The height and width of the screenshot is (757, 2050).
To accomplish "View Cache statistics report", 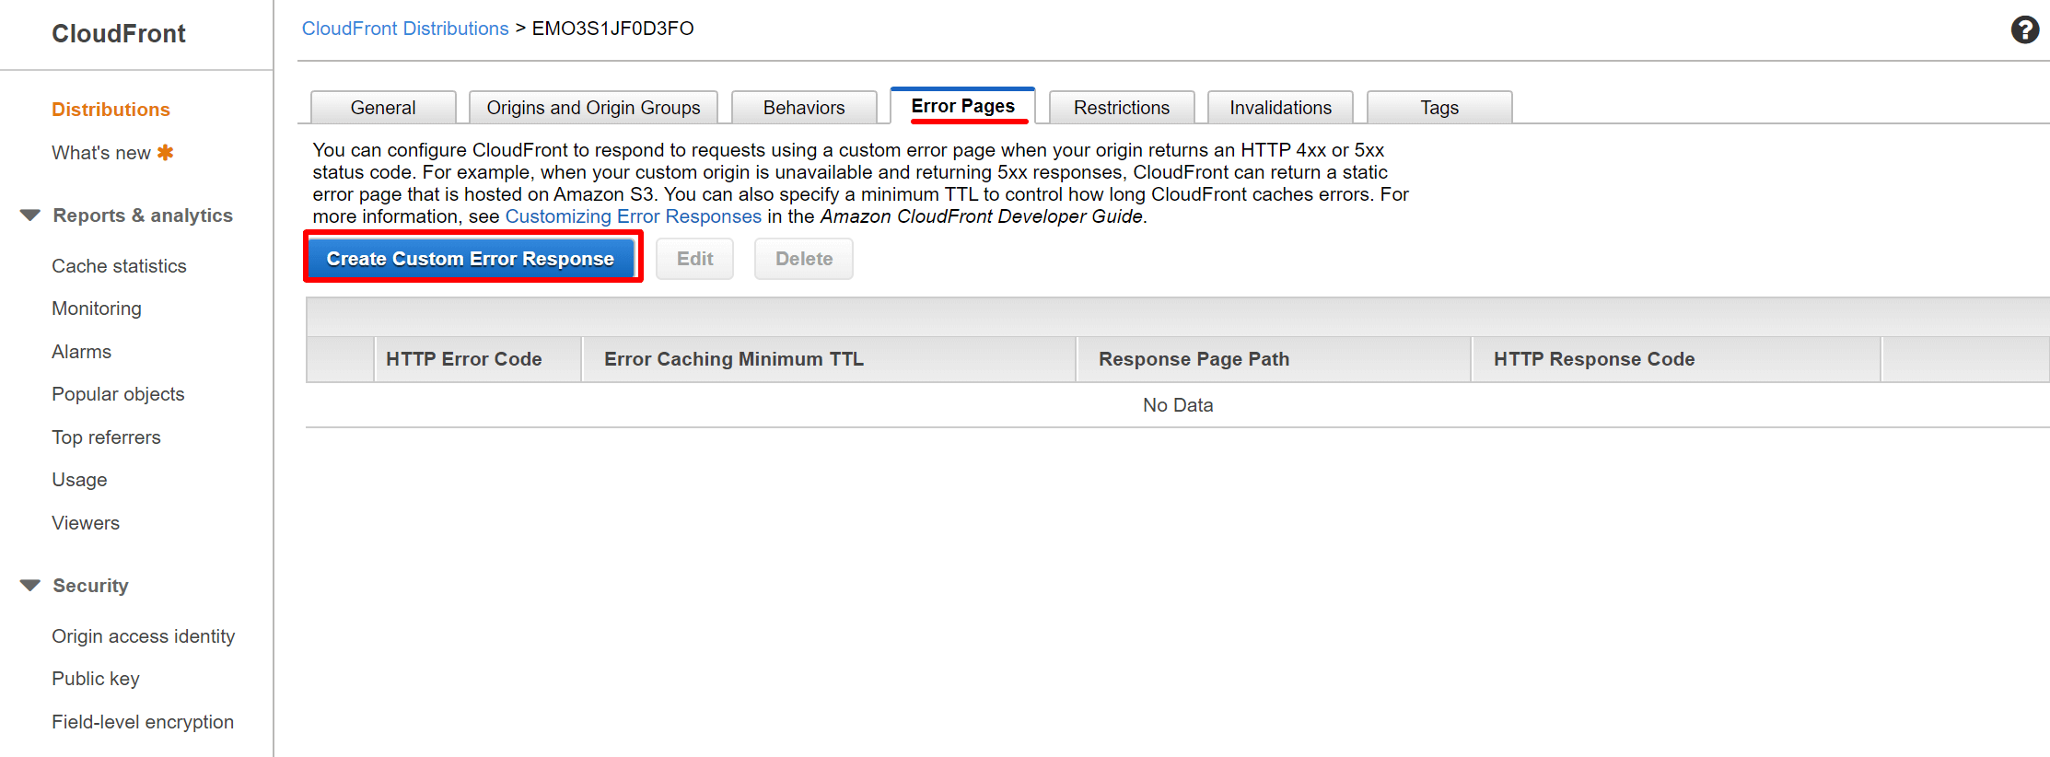I will pyautogui.click(x=119, y=266).
